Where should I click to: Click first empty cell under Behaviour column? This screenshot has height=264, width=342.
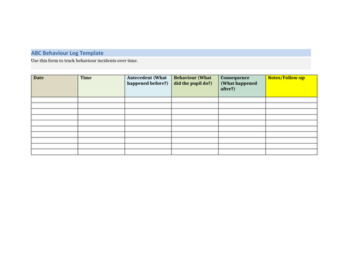click(x=195, y=100)
